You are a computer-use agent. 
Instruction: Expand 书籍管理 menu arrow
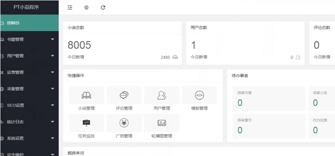[x=53, y=39]
